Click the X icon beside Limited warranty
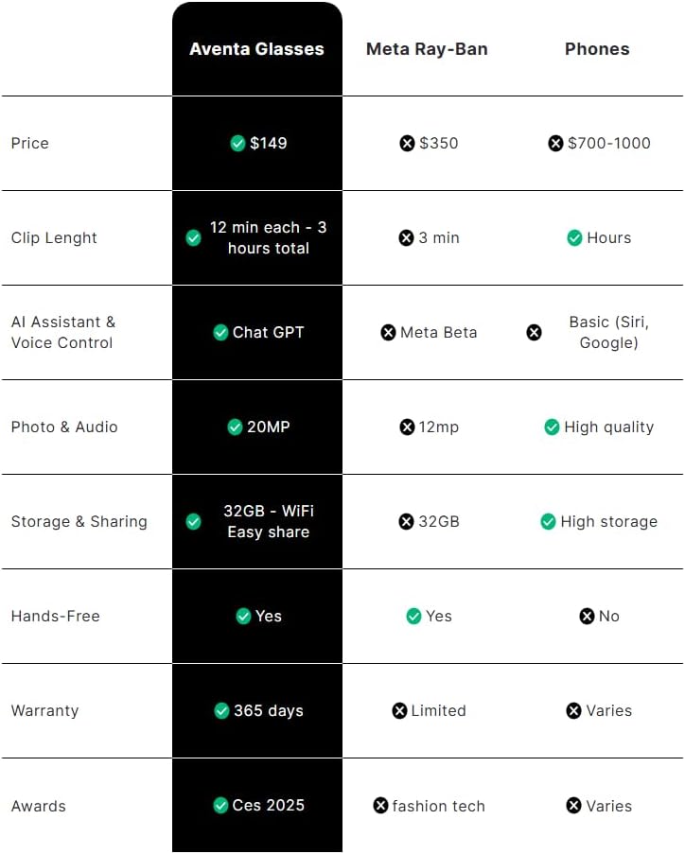This screenshot has height=854, width=685. 399,711
